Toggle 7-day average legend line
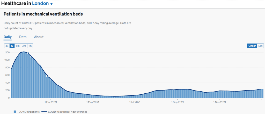 (44, 112)
